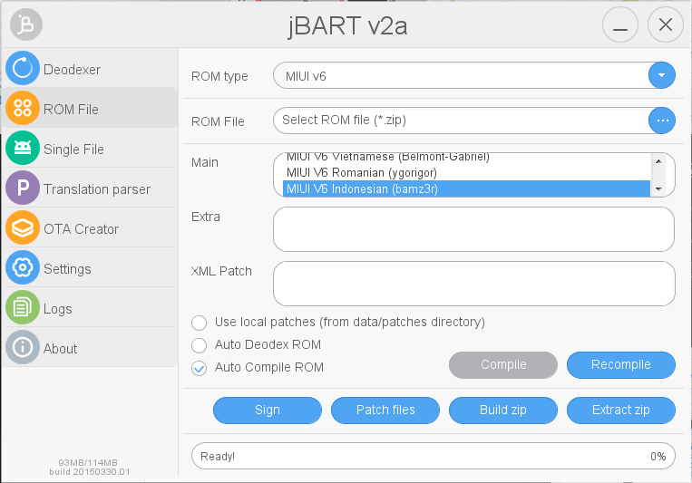Open Single File menu label

click(73, 150)
